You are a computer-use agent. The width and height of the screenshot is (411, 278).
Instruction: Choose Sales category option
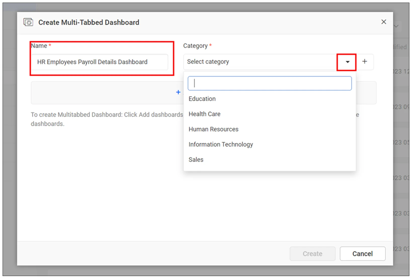point(196,159)
